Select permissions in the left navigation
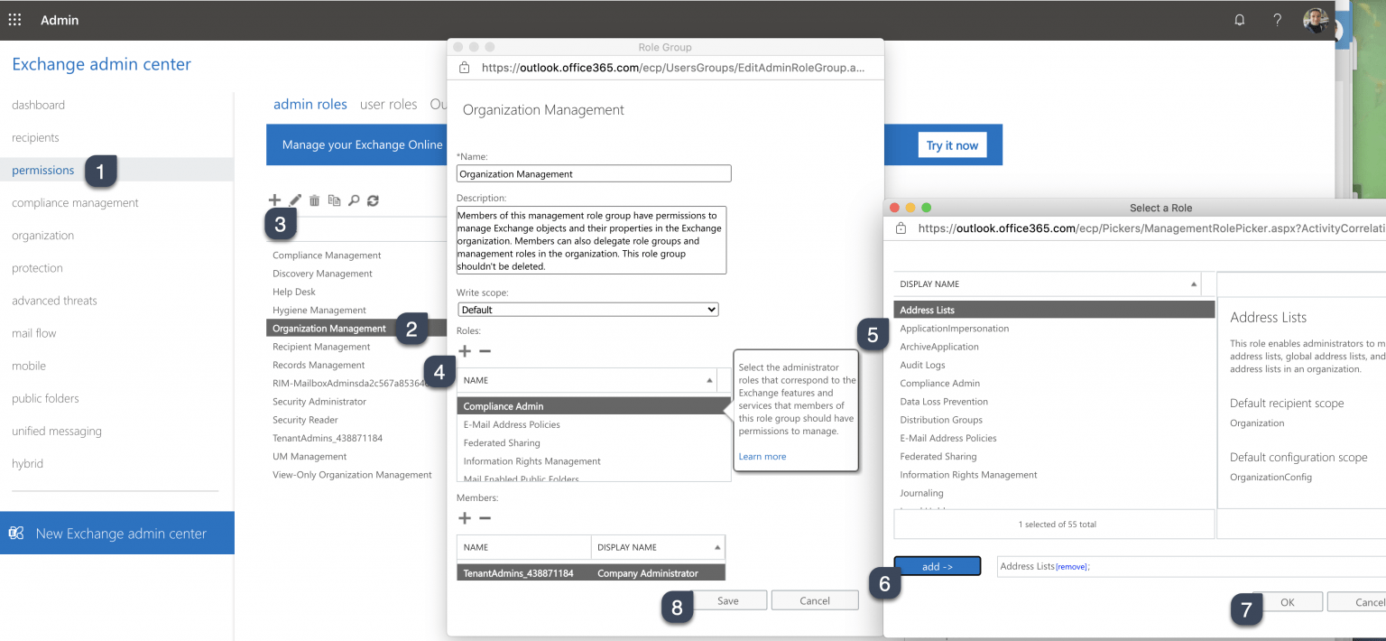 click(42, 170)
